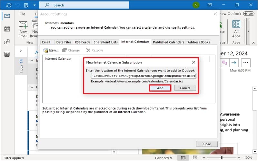
Task: Click the 100% zoom level
Action: point(248,158)
